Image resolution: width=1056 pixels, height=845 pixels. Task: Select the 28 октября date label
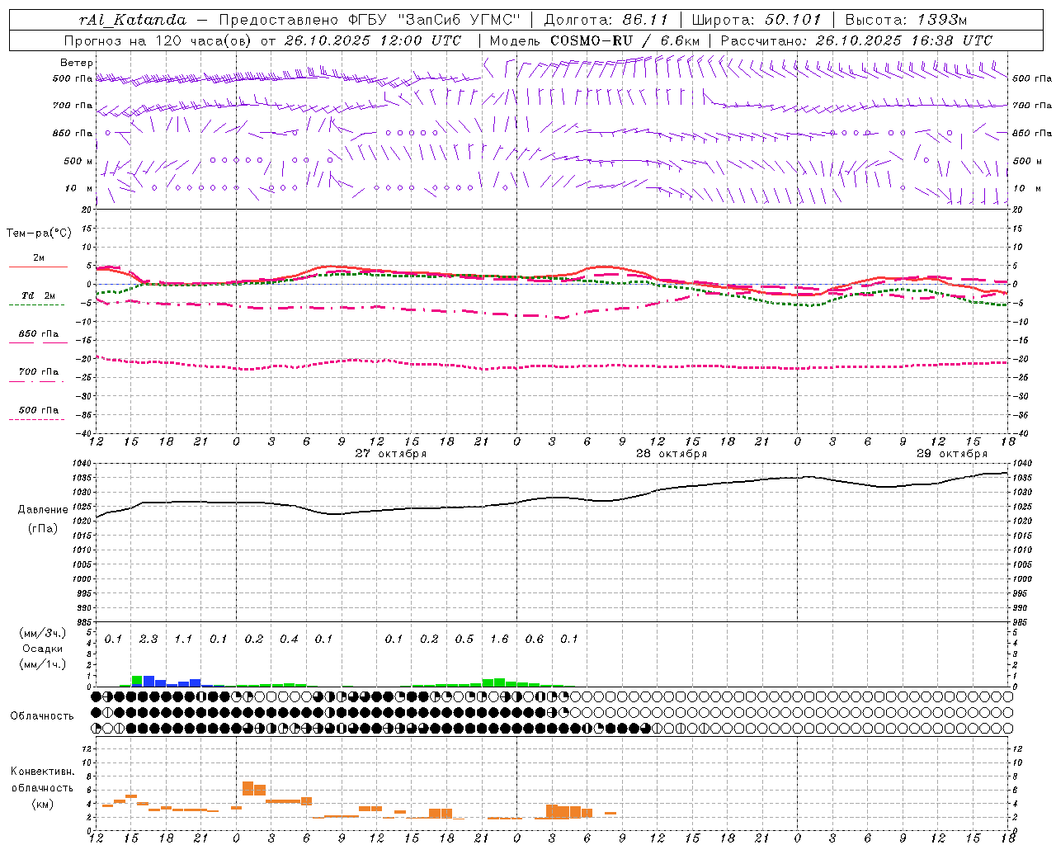click(x=671, y=453)
